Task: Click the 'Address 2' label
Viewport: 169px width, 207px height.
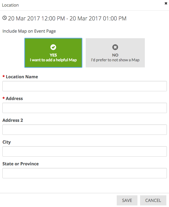Action: (13, 120)
